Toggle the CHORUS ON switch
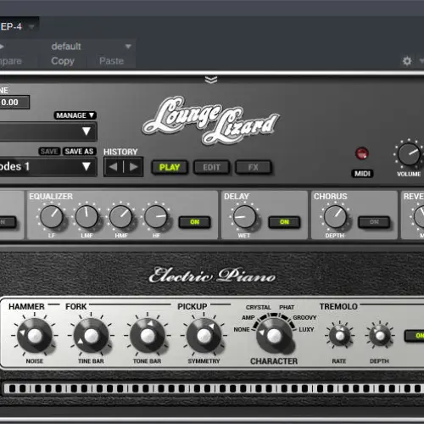424x424 pixels. (x=374, y=222)
